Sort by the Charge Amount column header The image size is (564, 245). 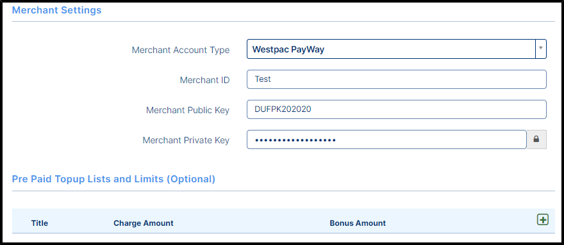click(x=144, y=223)
